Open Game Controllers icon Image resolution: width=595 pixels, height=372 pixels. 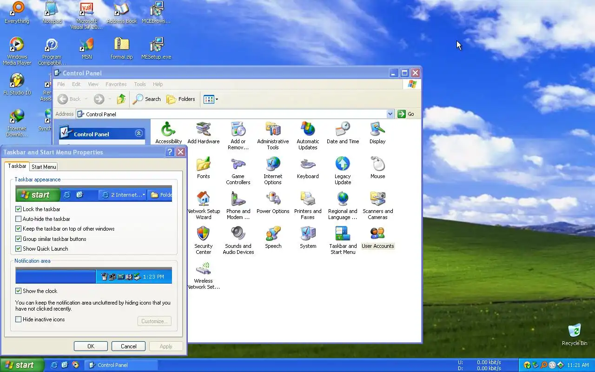238,170
